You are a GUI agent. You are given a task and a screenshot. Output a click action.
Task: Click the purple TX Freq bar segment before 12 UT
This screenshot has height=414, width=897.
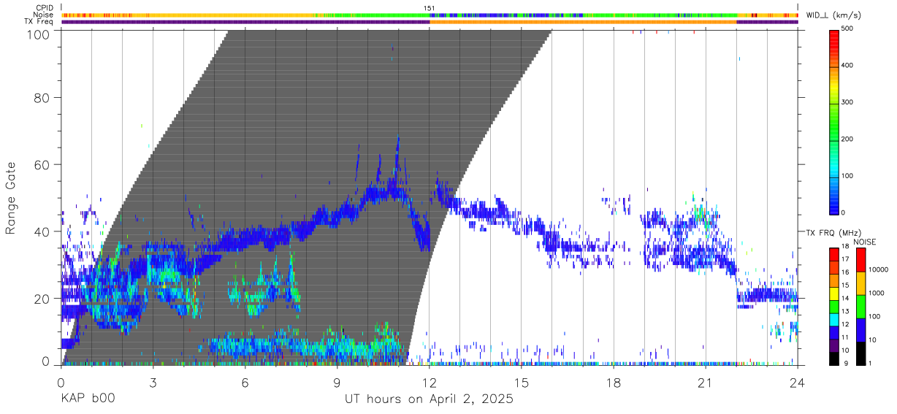point(245,22)
